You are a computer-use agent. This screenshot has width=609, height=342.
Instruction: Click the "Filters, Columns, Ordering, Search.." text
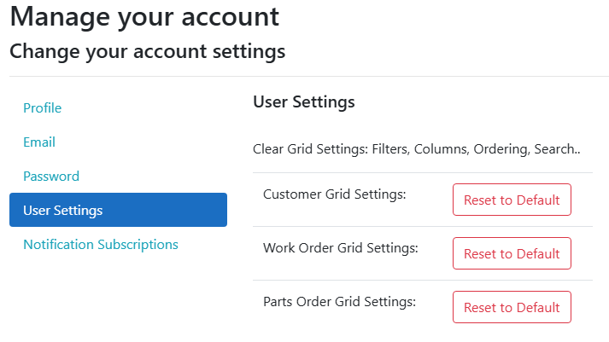[x=477, y=149]
